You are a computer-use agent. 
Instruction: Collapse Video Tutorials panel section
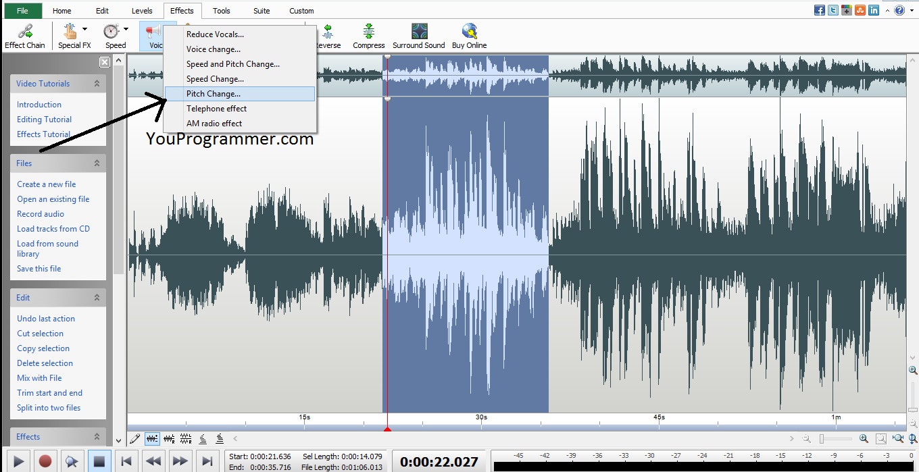pos(97,84)
